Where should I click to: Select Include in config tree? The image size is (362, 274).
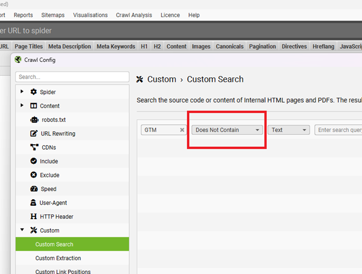click(x=72, y=161)
